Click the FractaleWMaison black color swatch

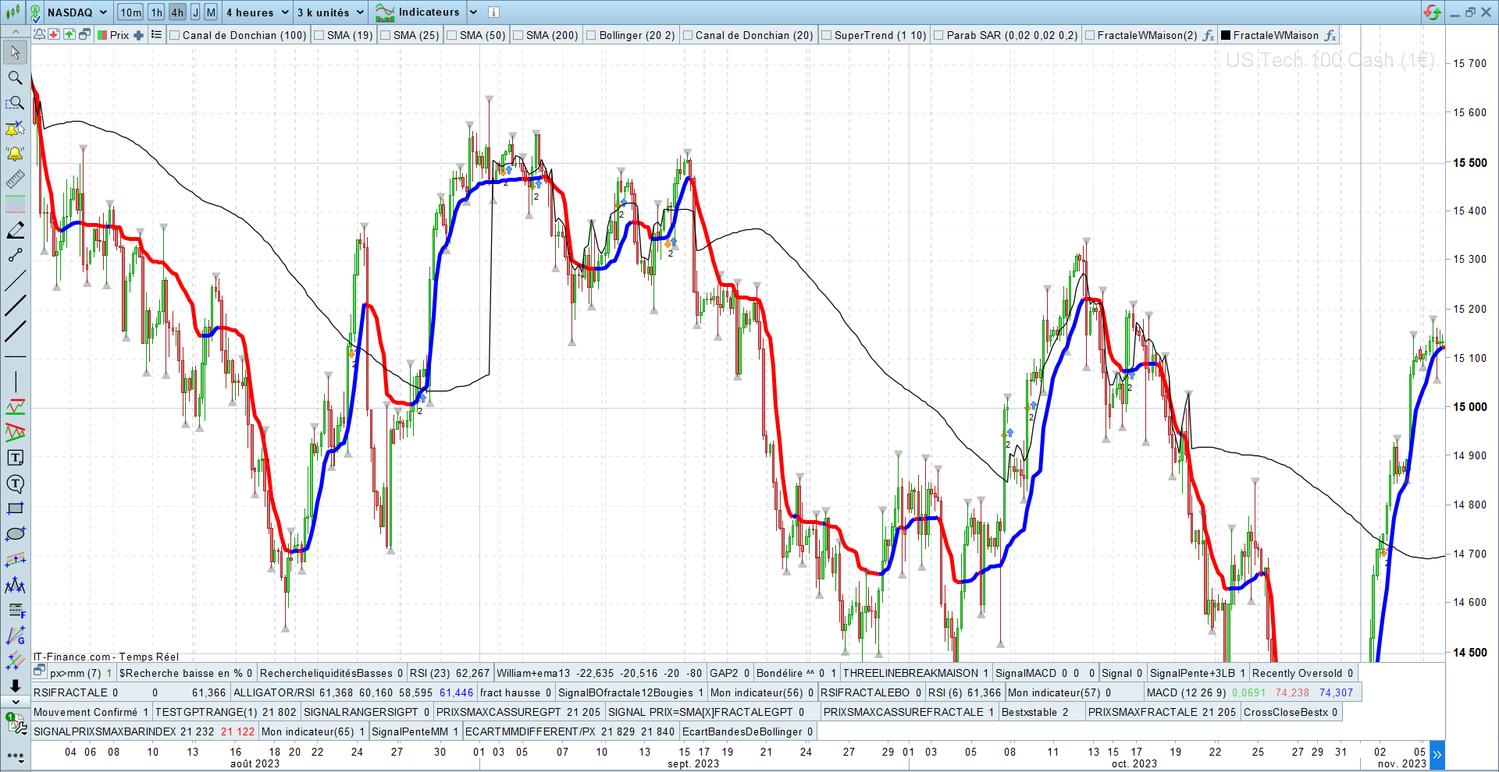(1226, 35)
